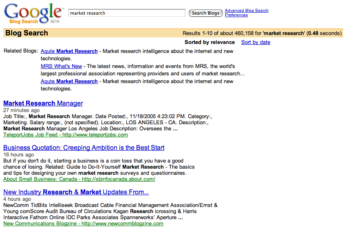Viewport: 346px width, 231px height.
Task: Open Business Quotation: Creeping Ambition result
Action: [x=84, y=147]
